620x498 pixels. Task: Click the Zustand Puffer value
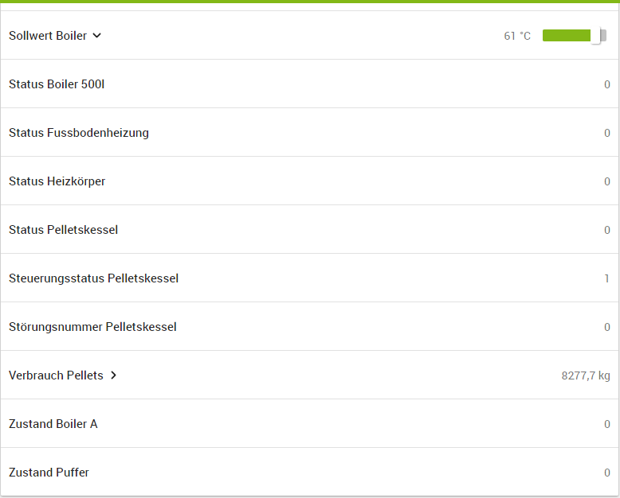[x=606, y=473]
